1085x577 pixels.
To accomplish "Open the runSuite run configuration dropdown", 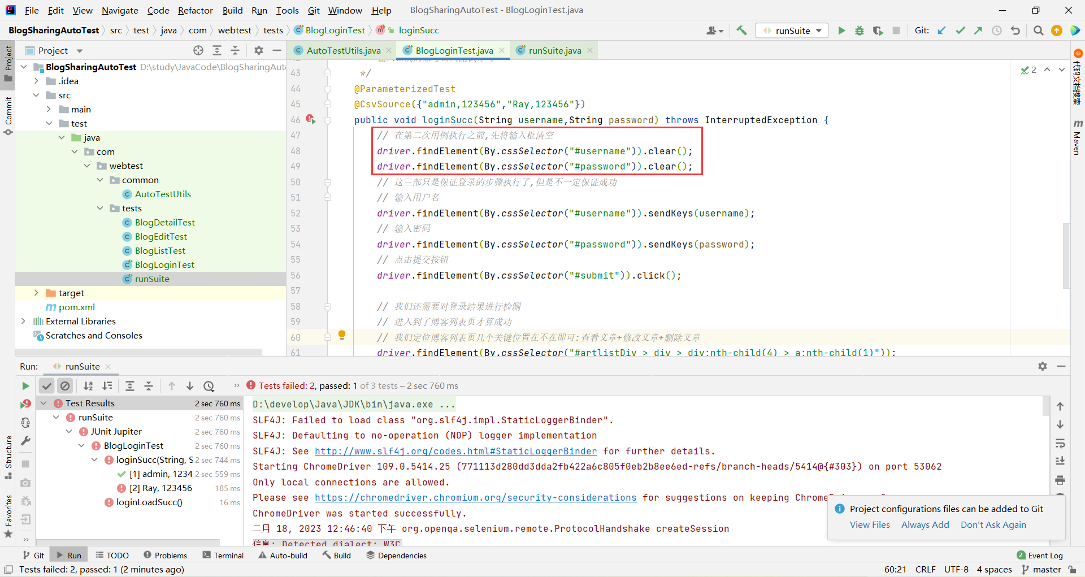I will click(792, 31).
